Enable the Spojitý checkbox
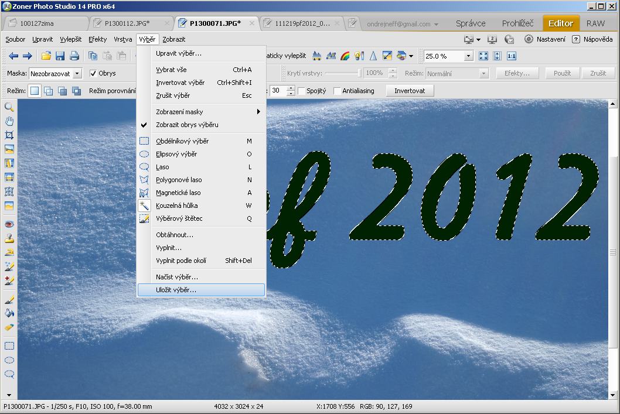 click(x=302, y=91)
